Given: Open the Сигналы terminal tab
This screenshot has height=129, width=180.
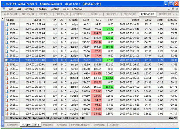Looking at the screenshot, I should (x=62, y=125).
